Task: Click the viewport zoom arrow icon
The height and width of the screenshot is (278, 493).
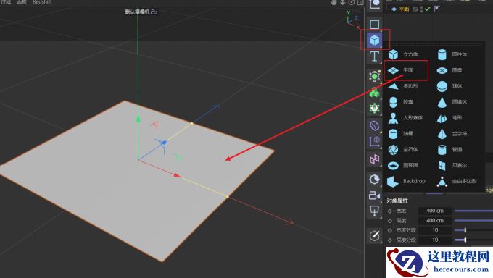Action: (x=343, y=2)
